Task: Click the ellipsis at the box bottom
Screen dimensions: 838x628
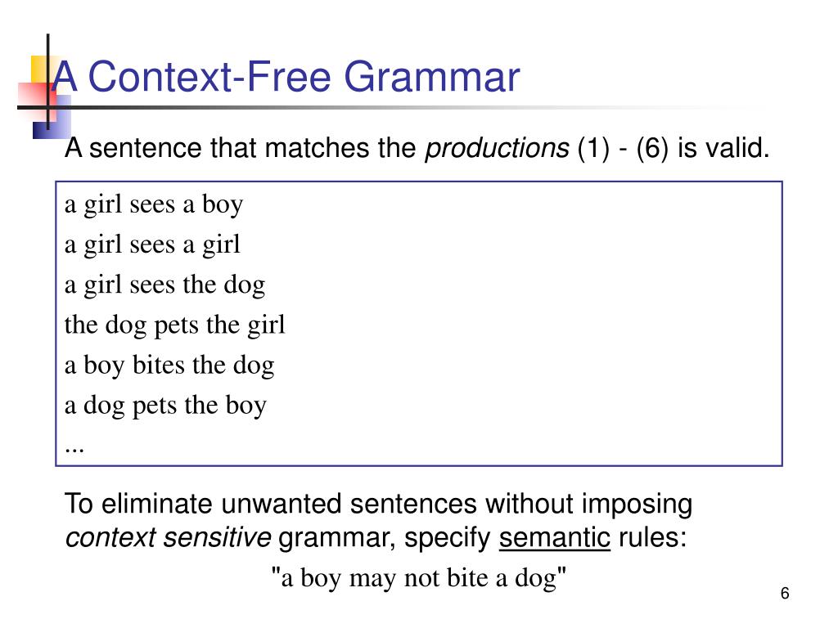Action: (74, 451)
